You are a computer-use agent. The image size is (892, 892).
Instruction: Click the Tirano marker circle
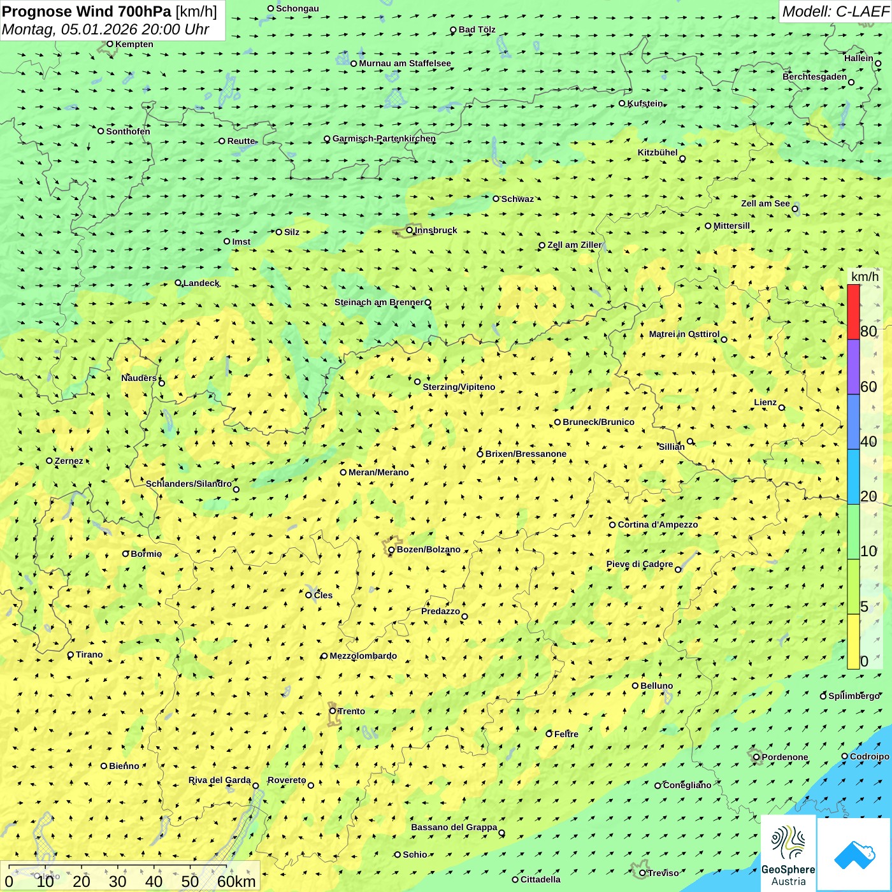point(71,655)
